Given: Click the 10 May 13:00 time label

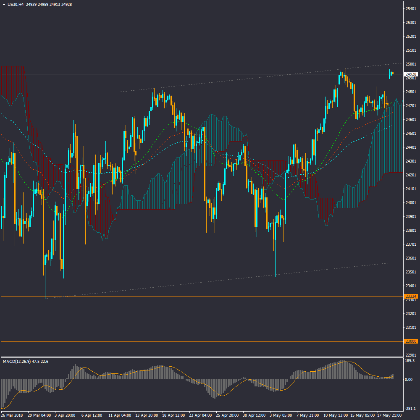Looking at the screenshot, I should (336, 415).
